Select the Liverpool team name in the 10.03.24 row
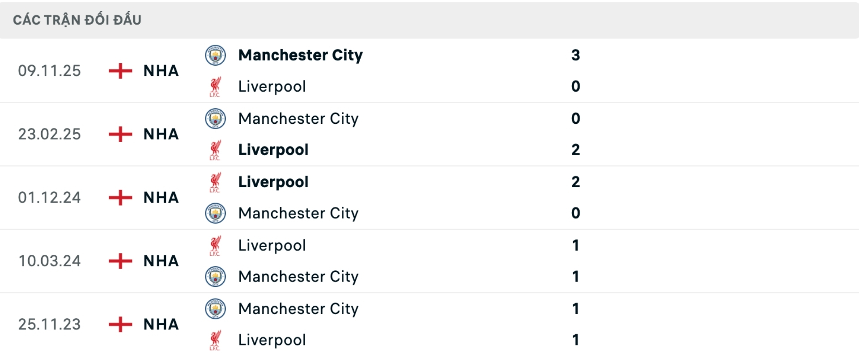Image resolution: width=859 pixels, height=354 pixels. tap(272, 245)
